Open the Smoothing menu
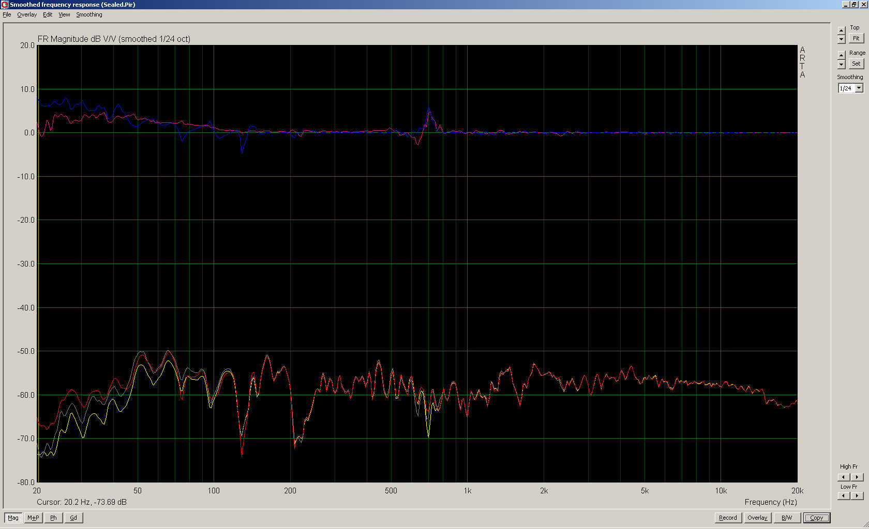Screen dimensions: 869x529 89,14
